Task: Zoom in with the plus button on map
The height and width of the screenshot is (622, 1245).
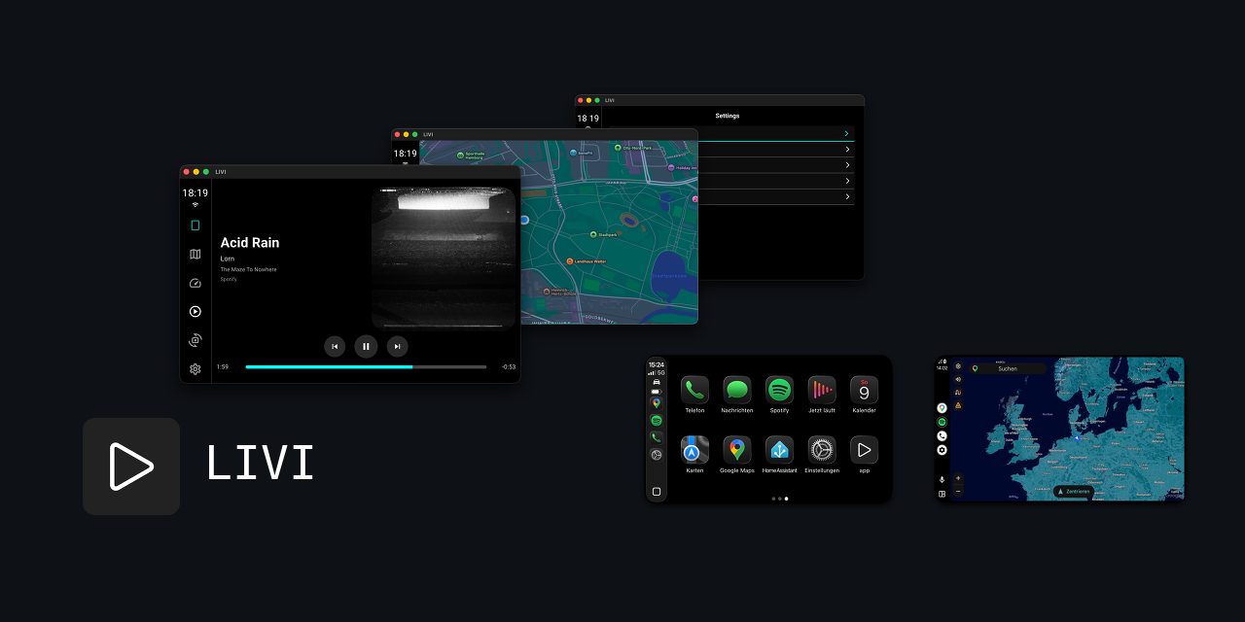Action: tap(958, 478)
